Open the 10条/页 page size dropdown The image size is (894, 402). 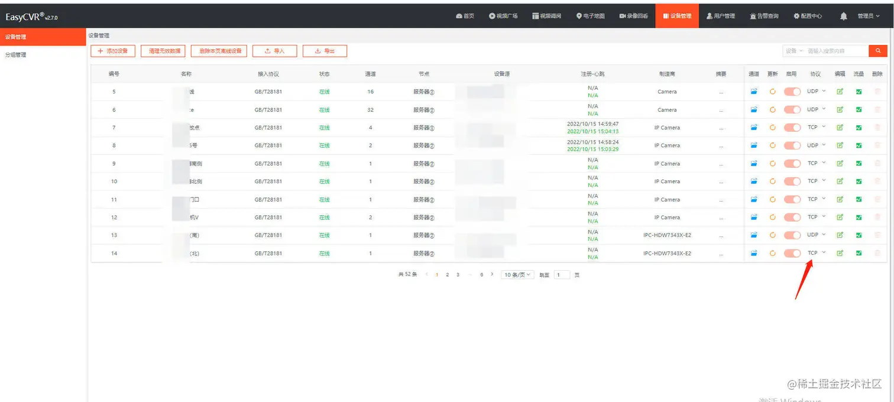(517, 275)
